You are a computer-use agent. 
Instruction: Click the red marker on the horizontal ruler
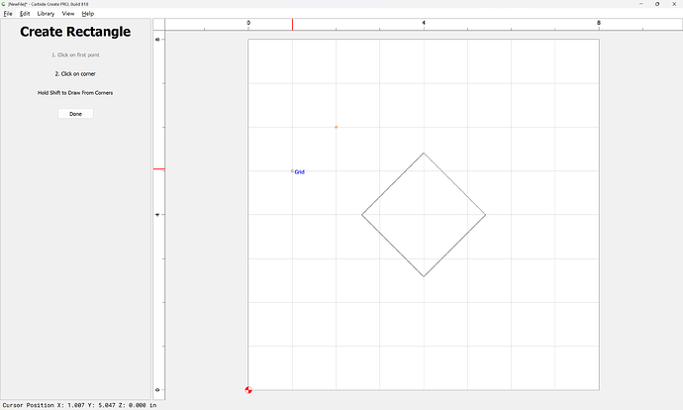click(x=292, y=25)
